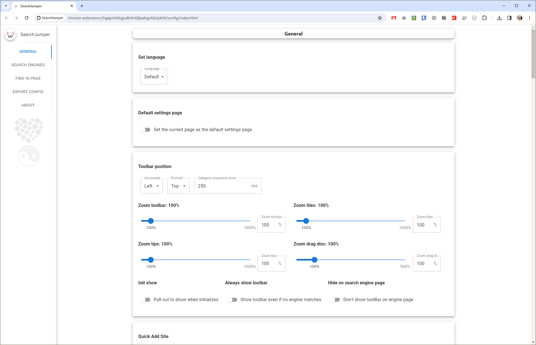The image size is (536, 345).
Task: Open the Horizontal position dropdown set to Left
Action: [152, 186]
